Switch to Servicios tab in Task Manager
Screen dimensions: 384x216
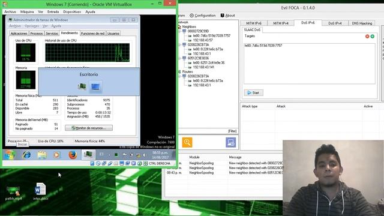point(52,34)
